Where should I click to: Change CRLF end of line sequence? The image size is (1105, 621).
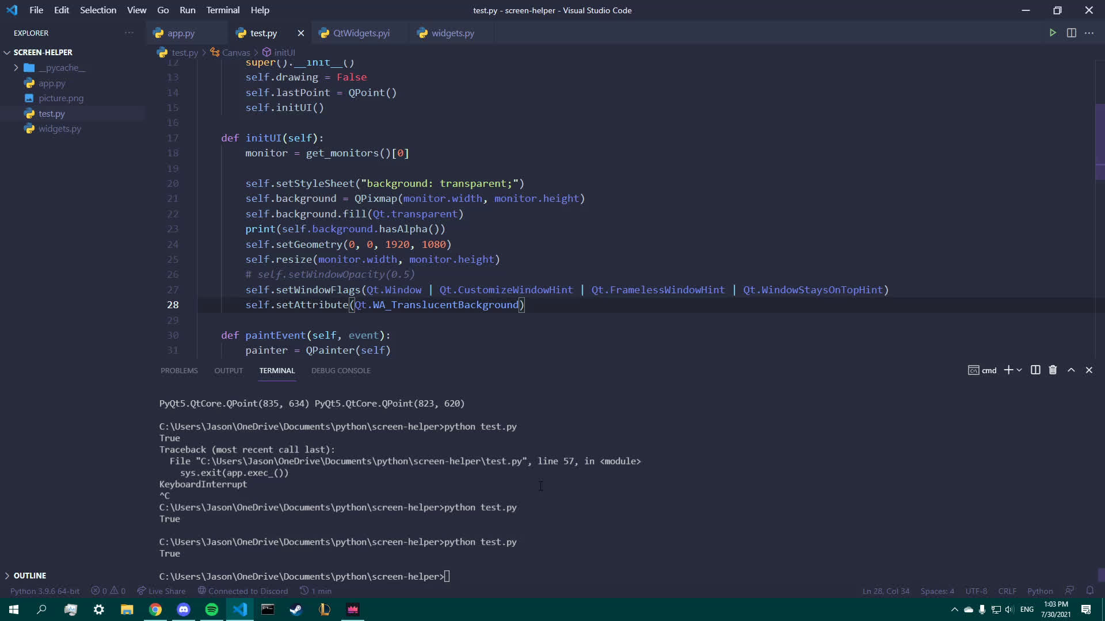click(1007, 591)
